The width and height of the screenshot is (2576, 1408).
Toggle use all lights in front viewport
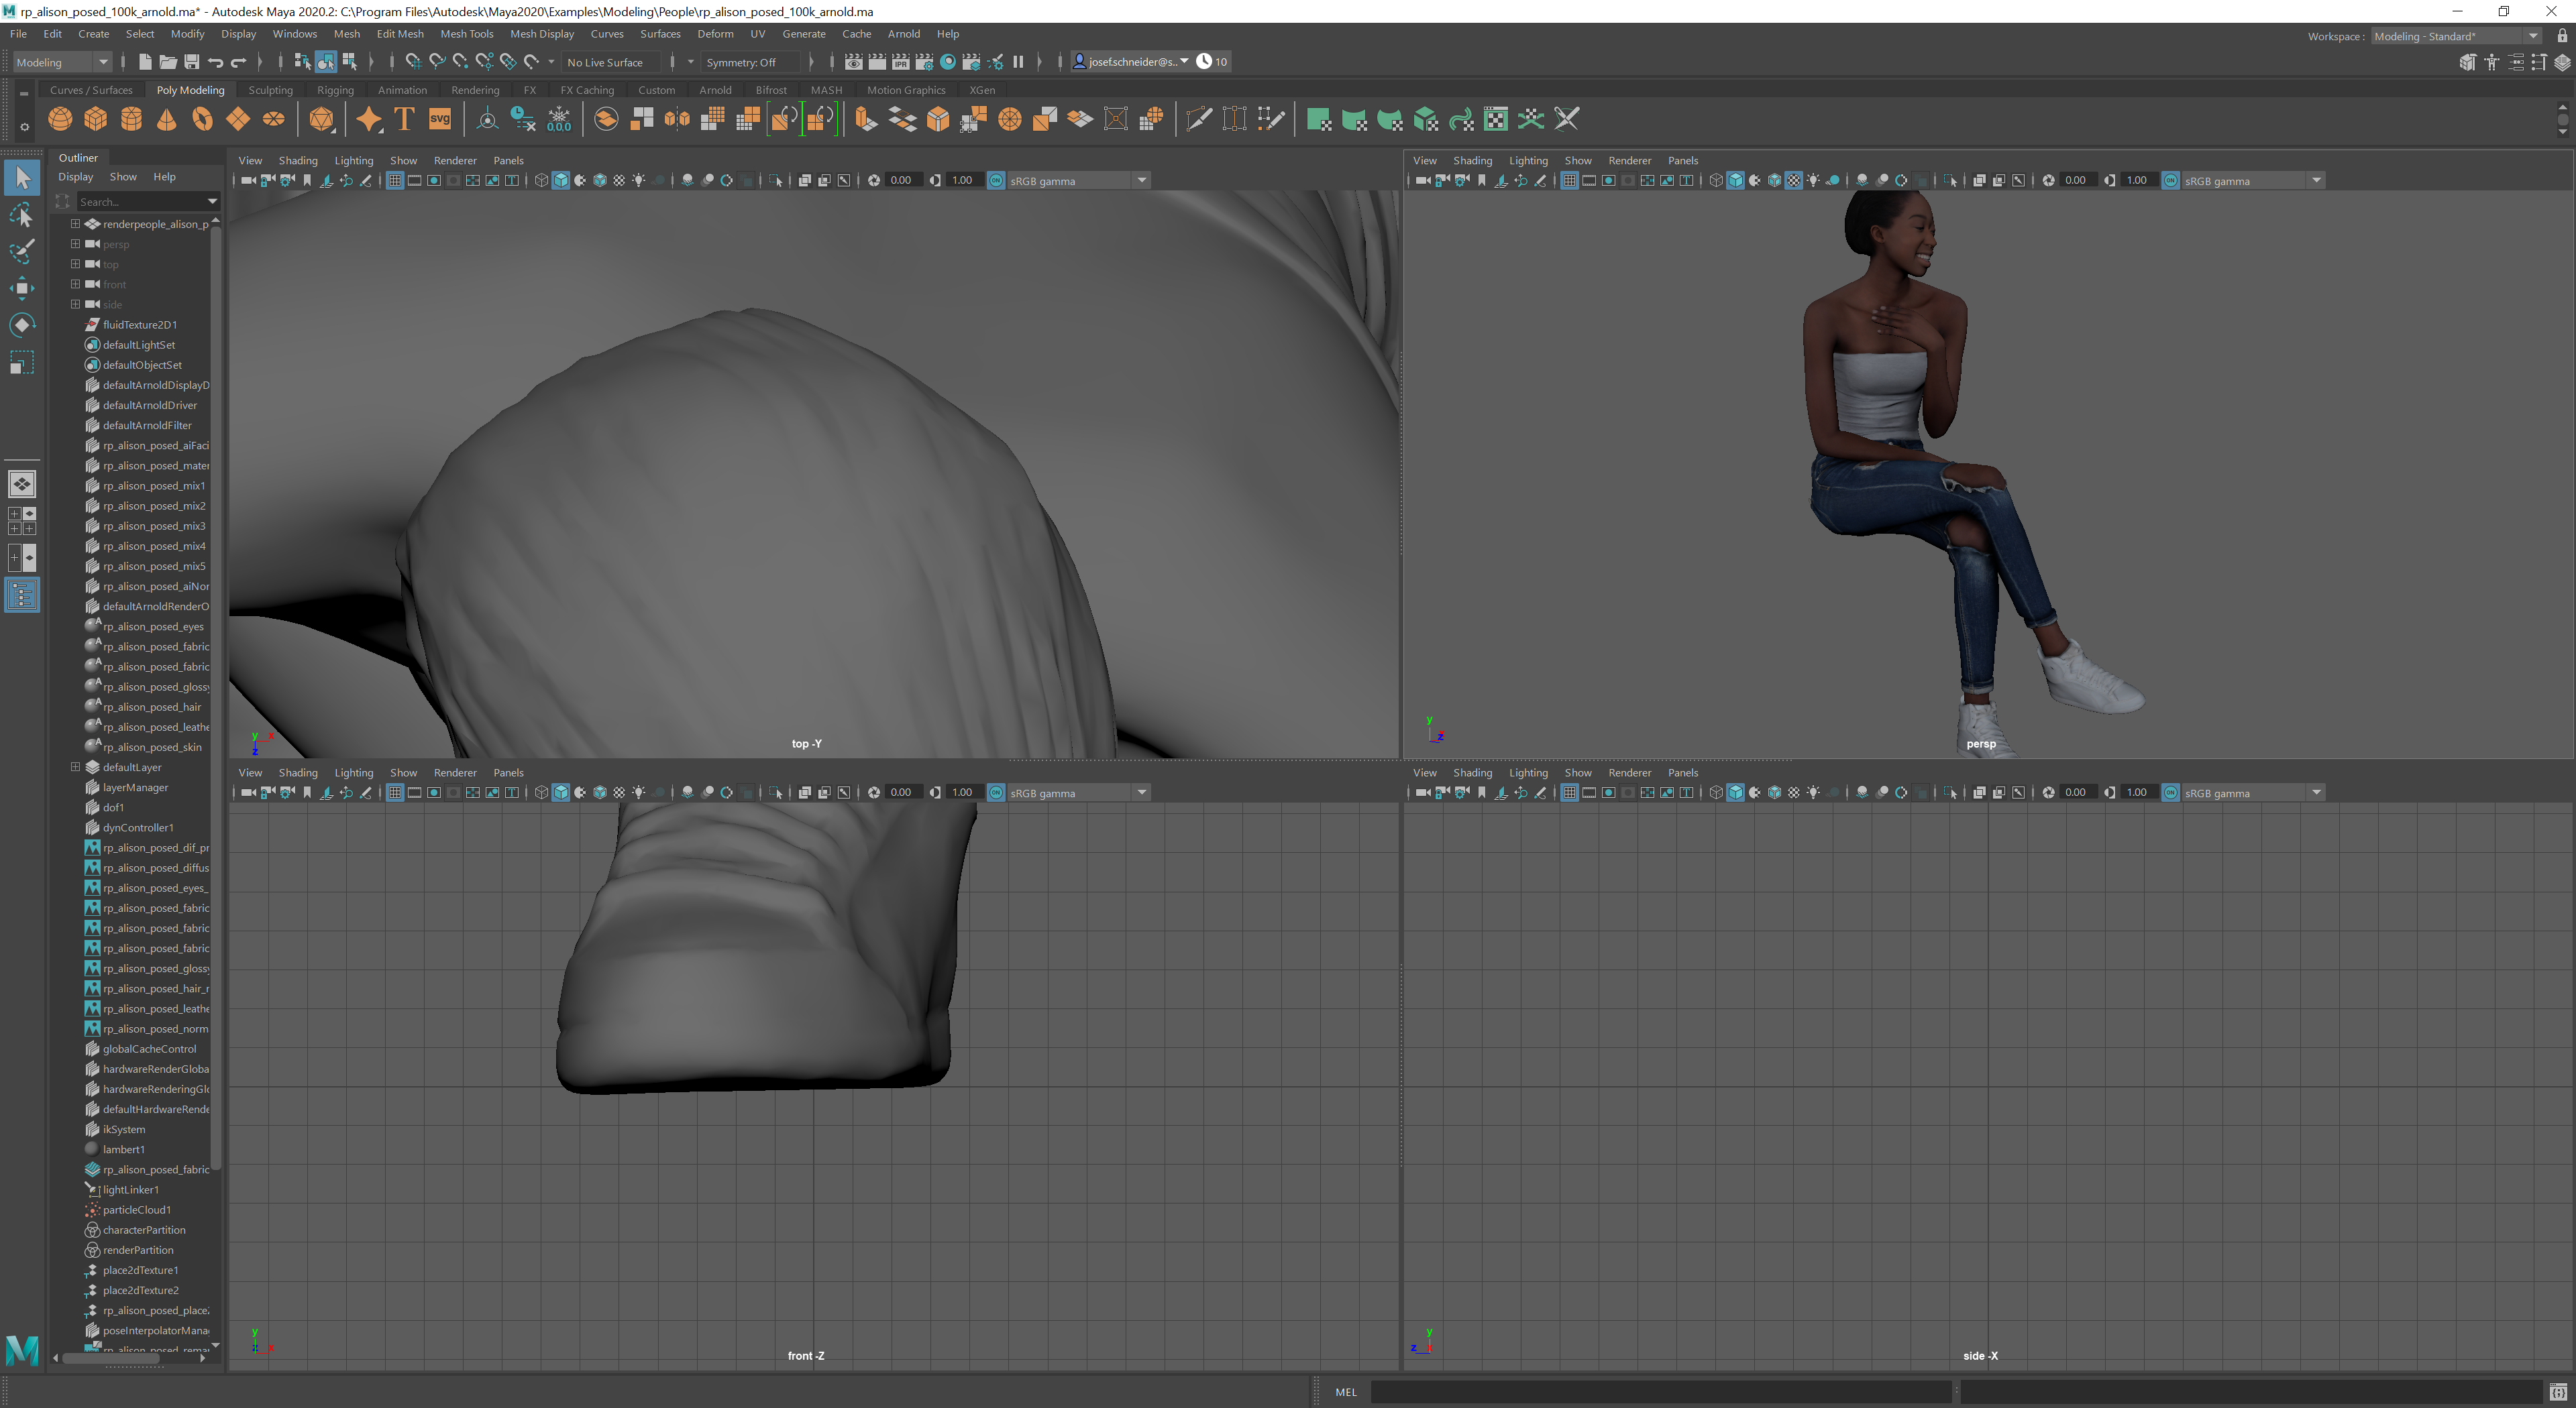tap(639, 793)
